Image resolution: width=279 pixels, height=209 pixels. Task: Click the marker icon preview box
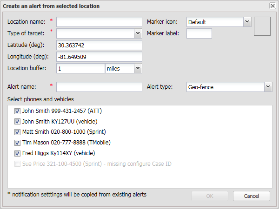coord(262,26)
